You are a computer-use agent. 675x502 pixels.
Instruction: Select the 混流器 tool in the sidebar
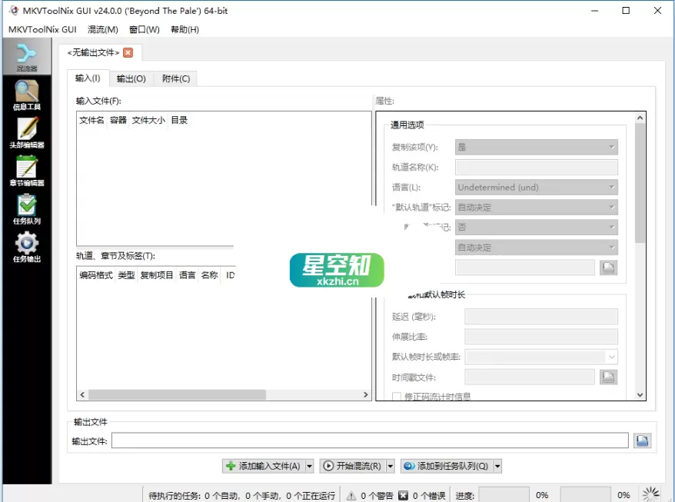(27, 55)
